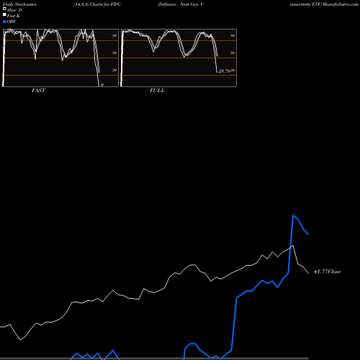Viewport: 360px width, 360px height.
Task: Click the 28.76 value in FULL chart
Action: [x=224, y=71]
